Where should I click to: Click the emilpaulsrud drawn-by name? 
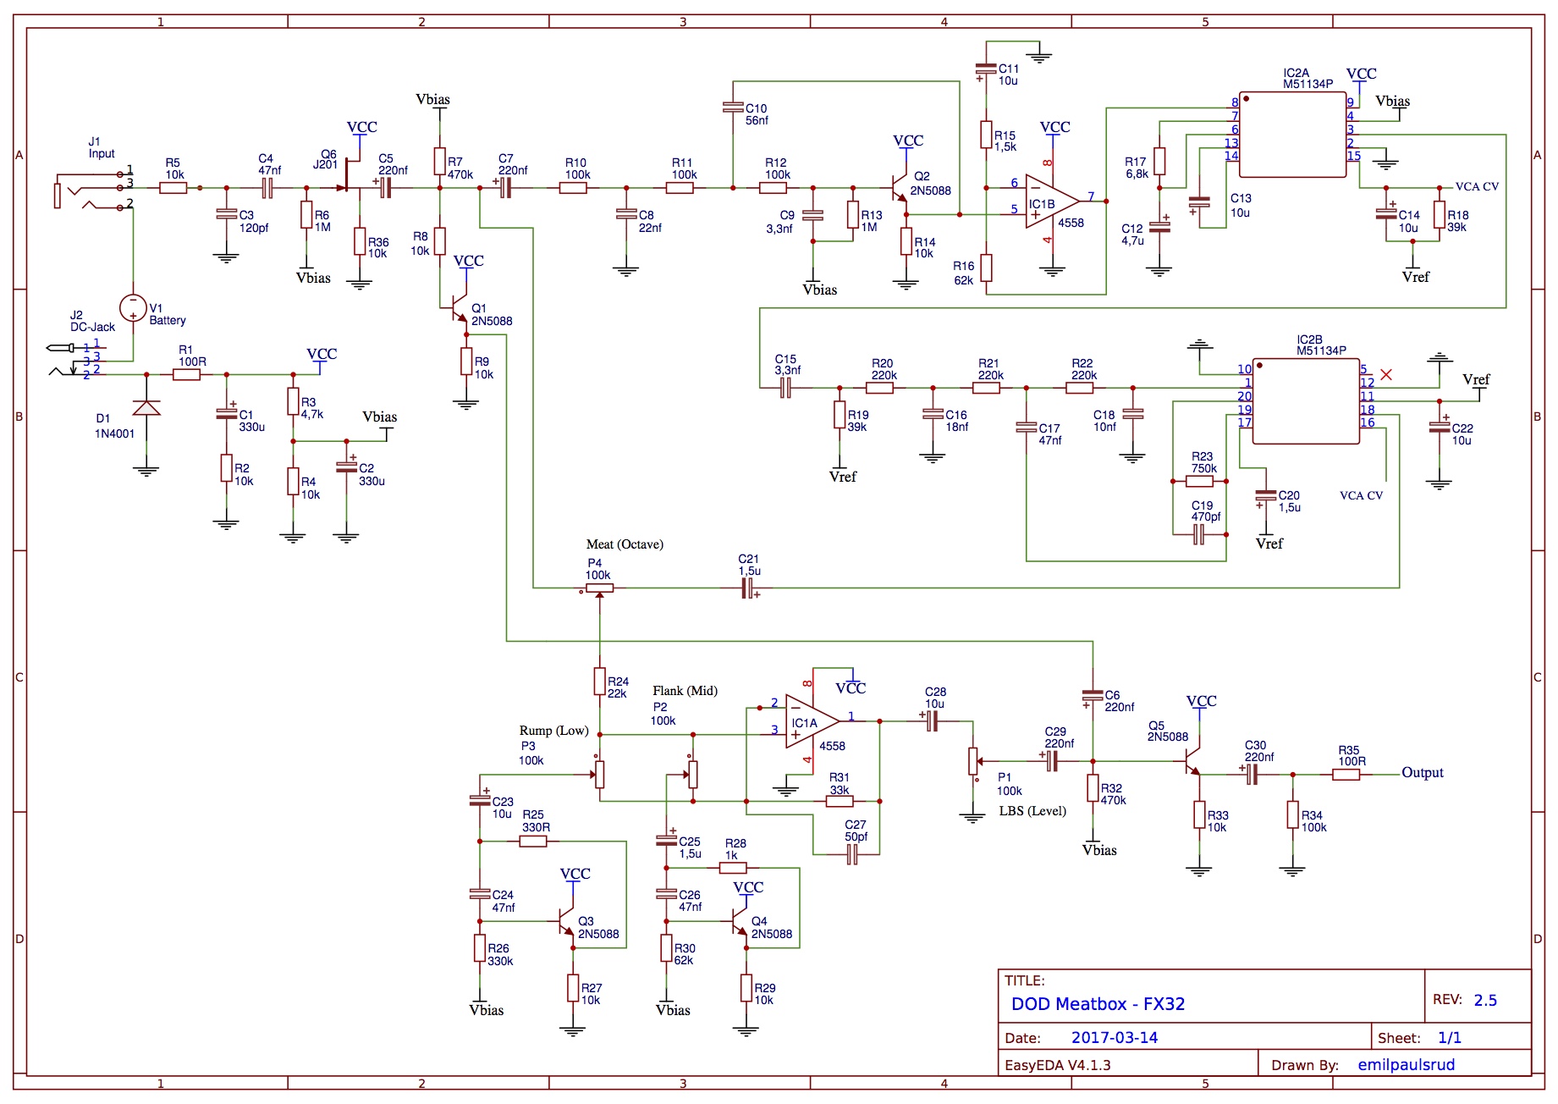pyautogui.click(x=1406, y=1065)
